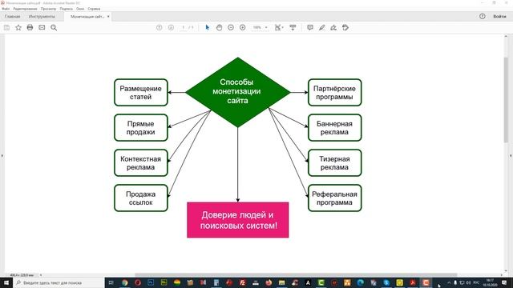Select the highlight pen tool

coord(322,27)
